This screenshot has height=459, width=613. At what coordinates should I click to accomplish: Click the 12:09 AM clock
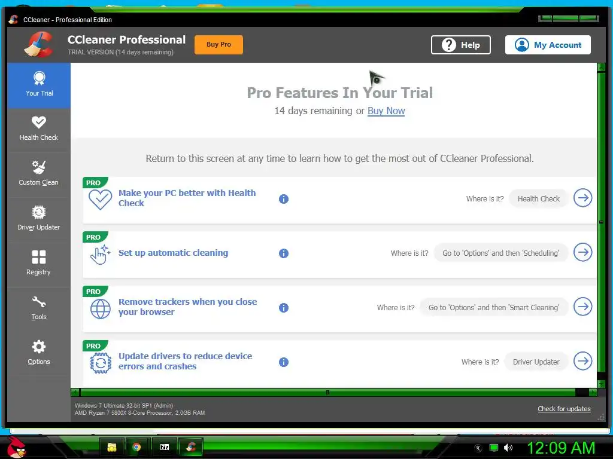[561, 448]
